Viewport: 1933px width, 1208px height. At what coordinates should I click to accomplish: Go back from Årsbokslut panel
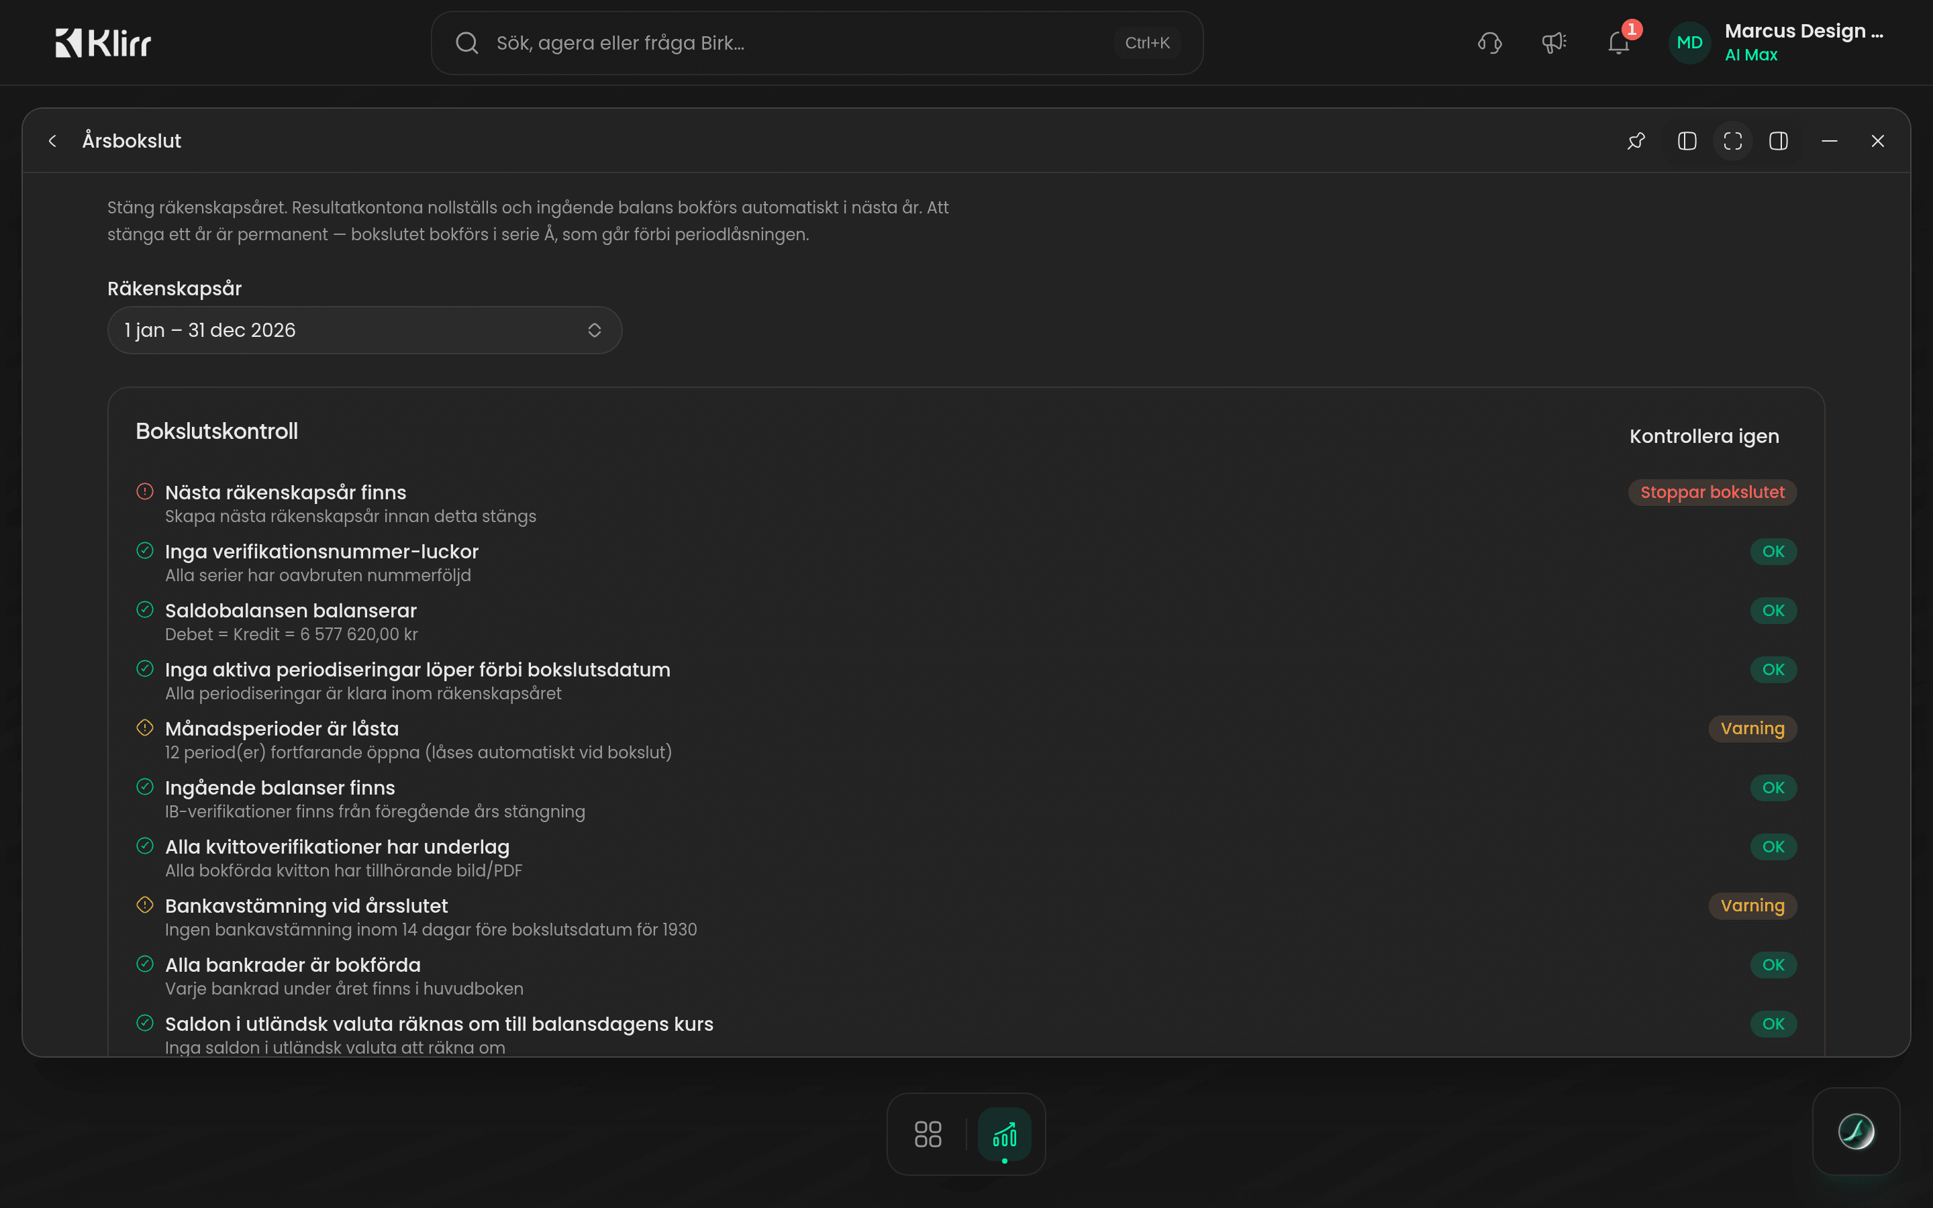[53, 142]
